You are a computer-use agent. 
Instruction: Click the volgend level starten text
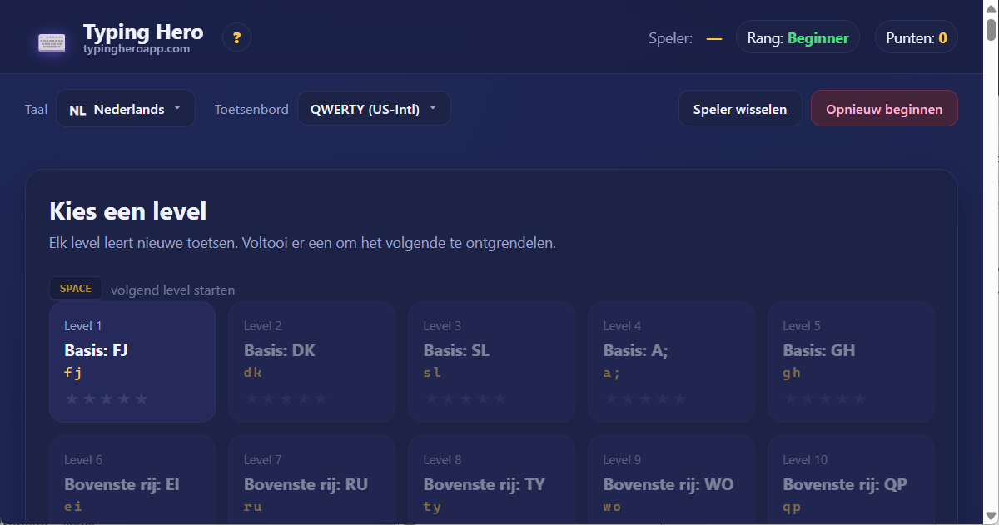click(172, 290)
